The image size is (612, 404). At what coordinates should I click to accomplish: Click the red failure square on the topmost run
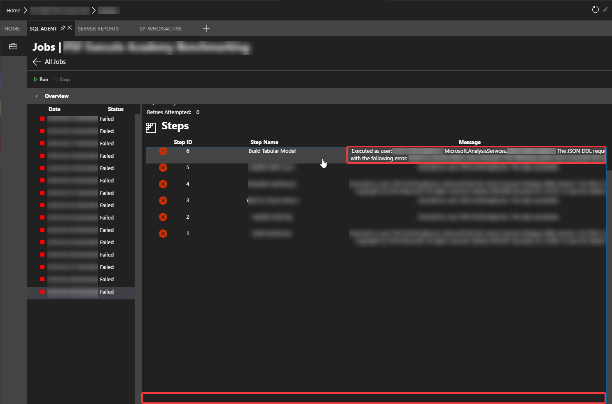click(42, 119)
